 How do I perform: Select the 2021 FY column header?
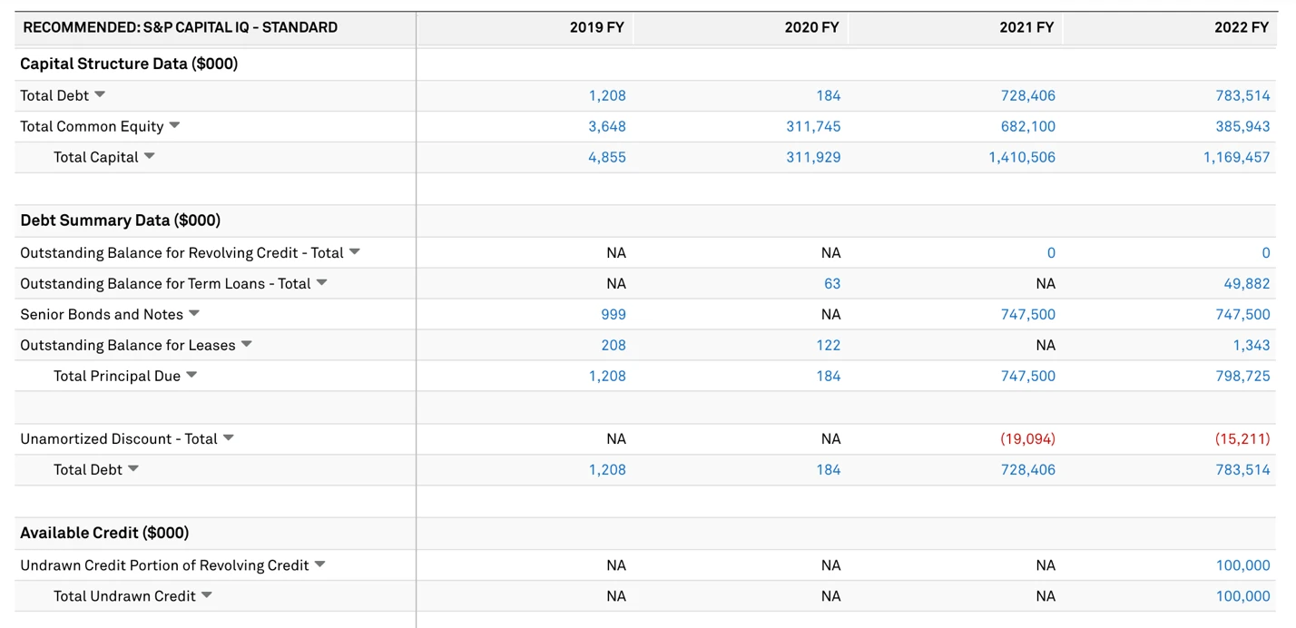pyautogui.click(x=1026, y=27)
